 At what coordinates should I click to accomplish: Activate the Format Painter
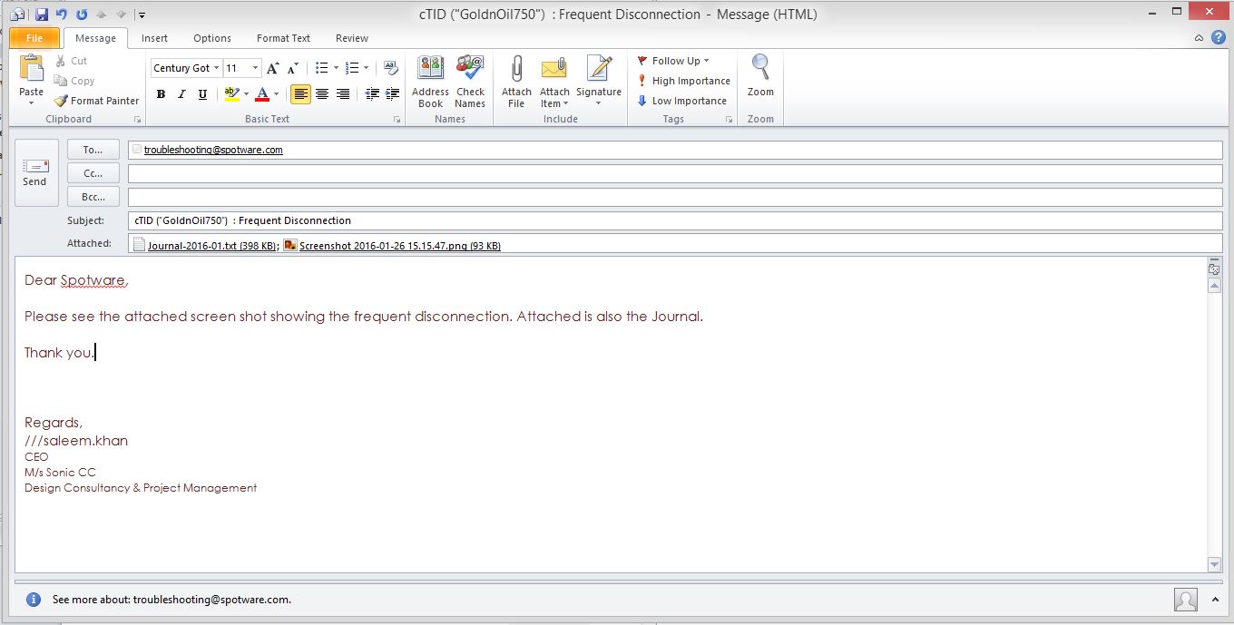pyautogui.click(x=96, y=101)
